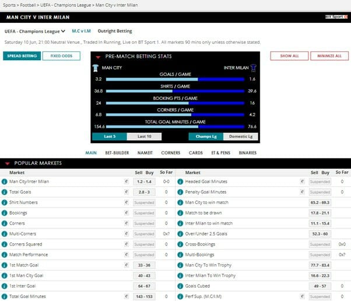Open info icon for 1st Man City Goal
The height and width of the screenshot is (301, 351).
click(x=4, y=276)
